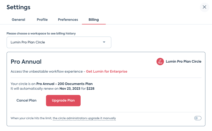Click the $228 renewal price

90,89
